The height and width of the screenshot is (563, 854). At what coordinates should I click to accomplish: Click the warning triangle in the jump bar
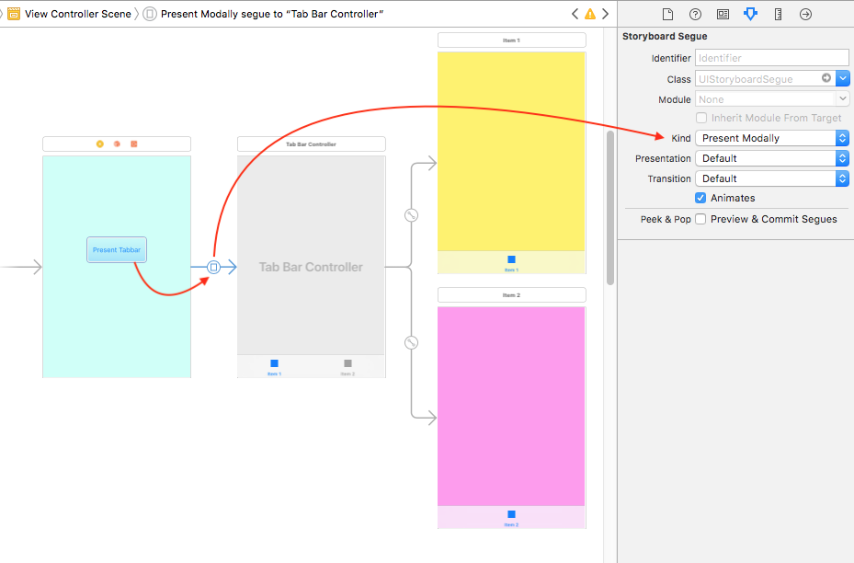(x=589, y=14)
